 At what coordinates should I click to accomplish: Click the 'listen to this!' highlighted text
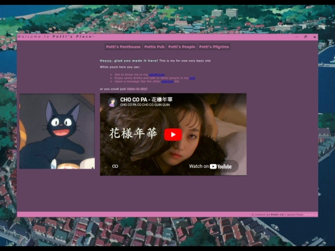click(x=137, y=89)
